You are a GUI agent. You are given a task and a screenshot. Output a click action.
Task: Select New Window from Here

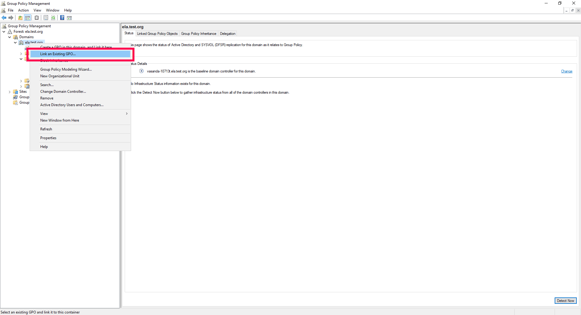(80, 120)
